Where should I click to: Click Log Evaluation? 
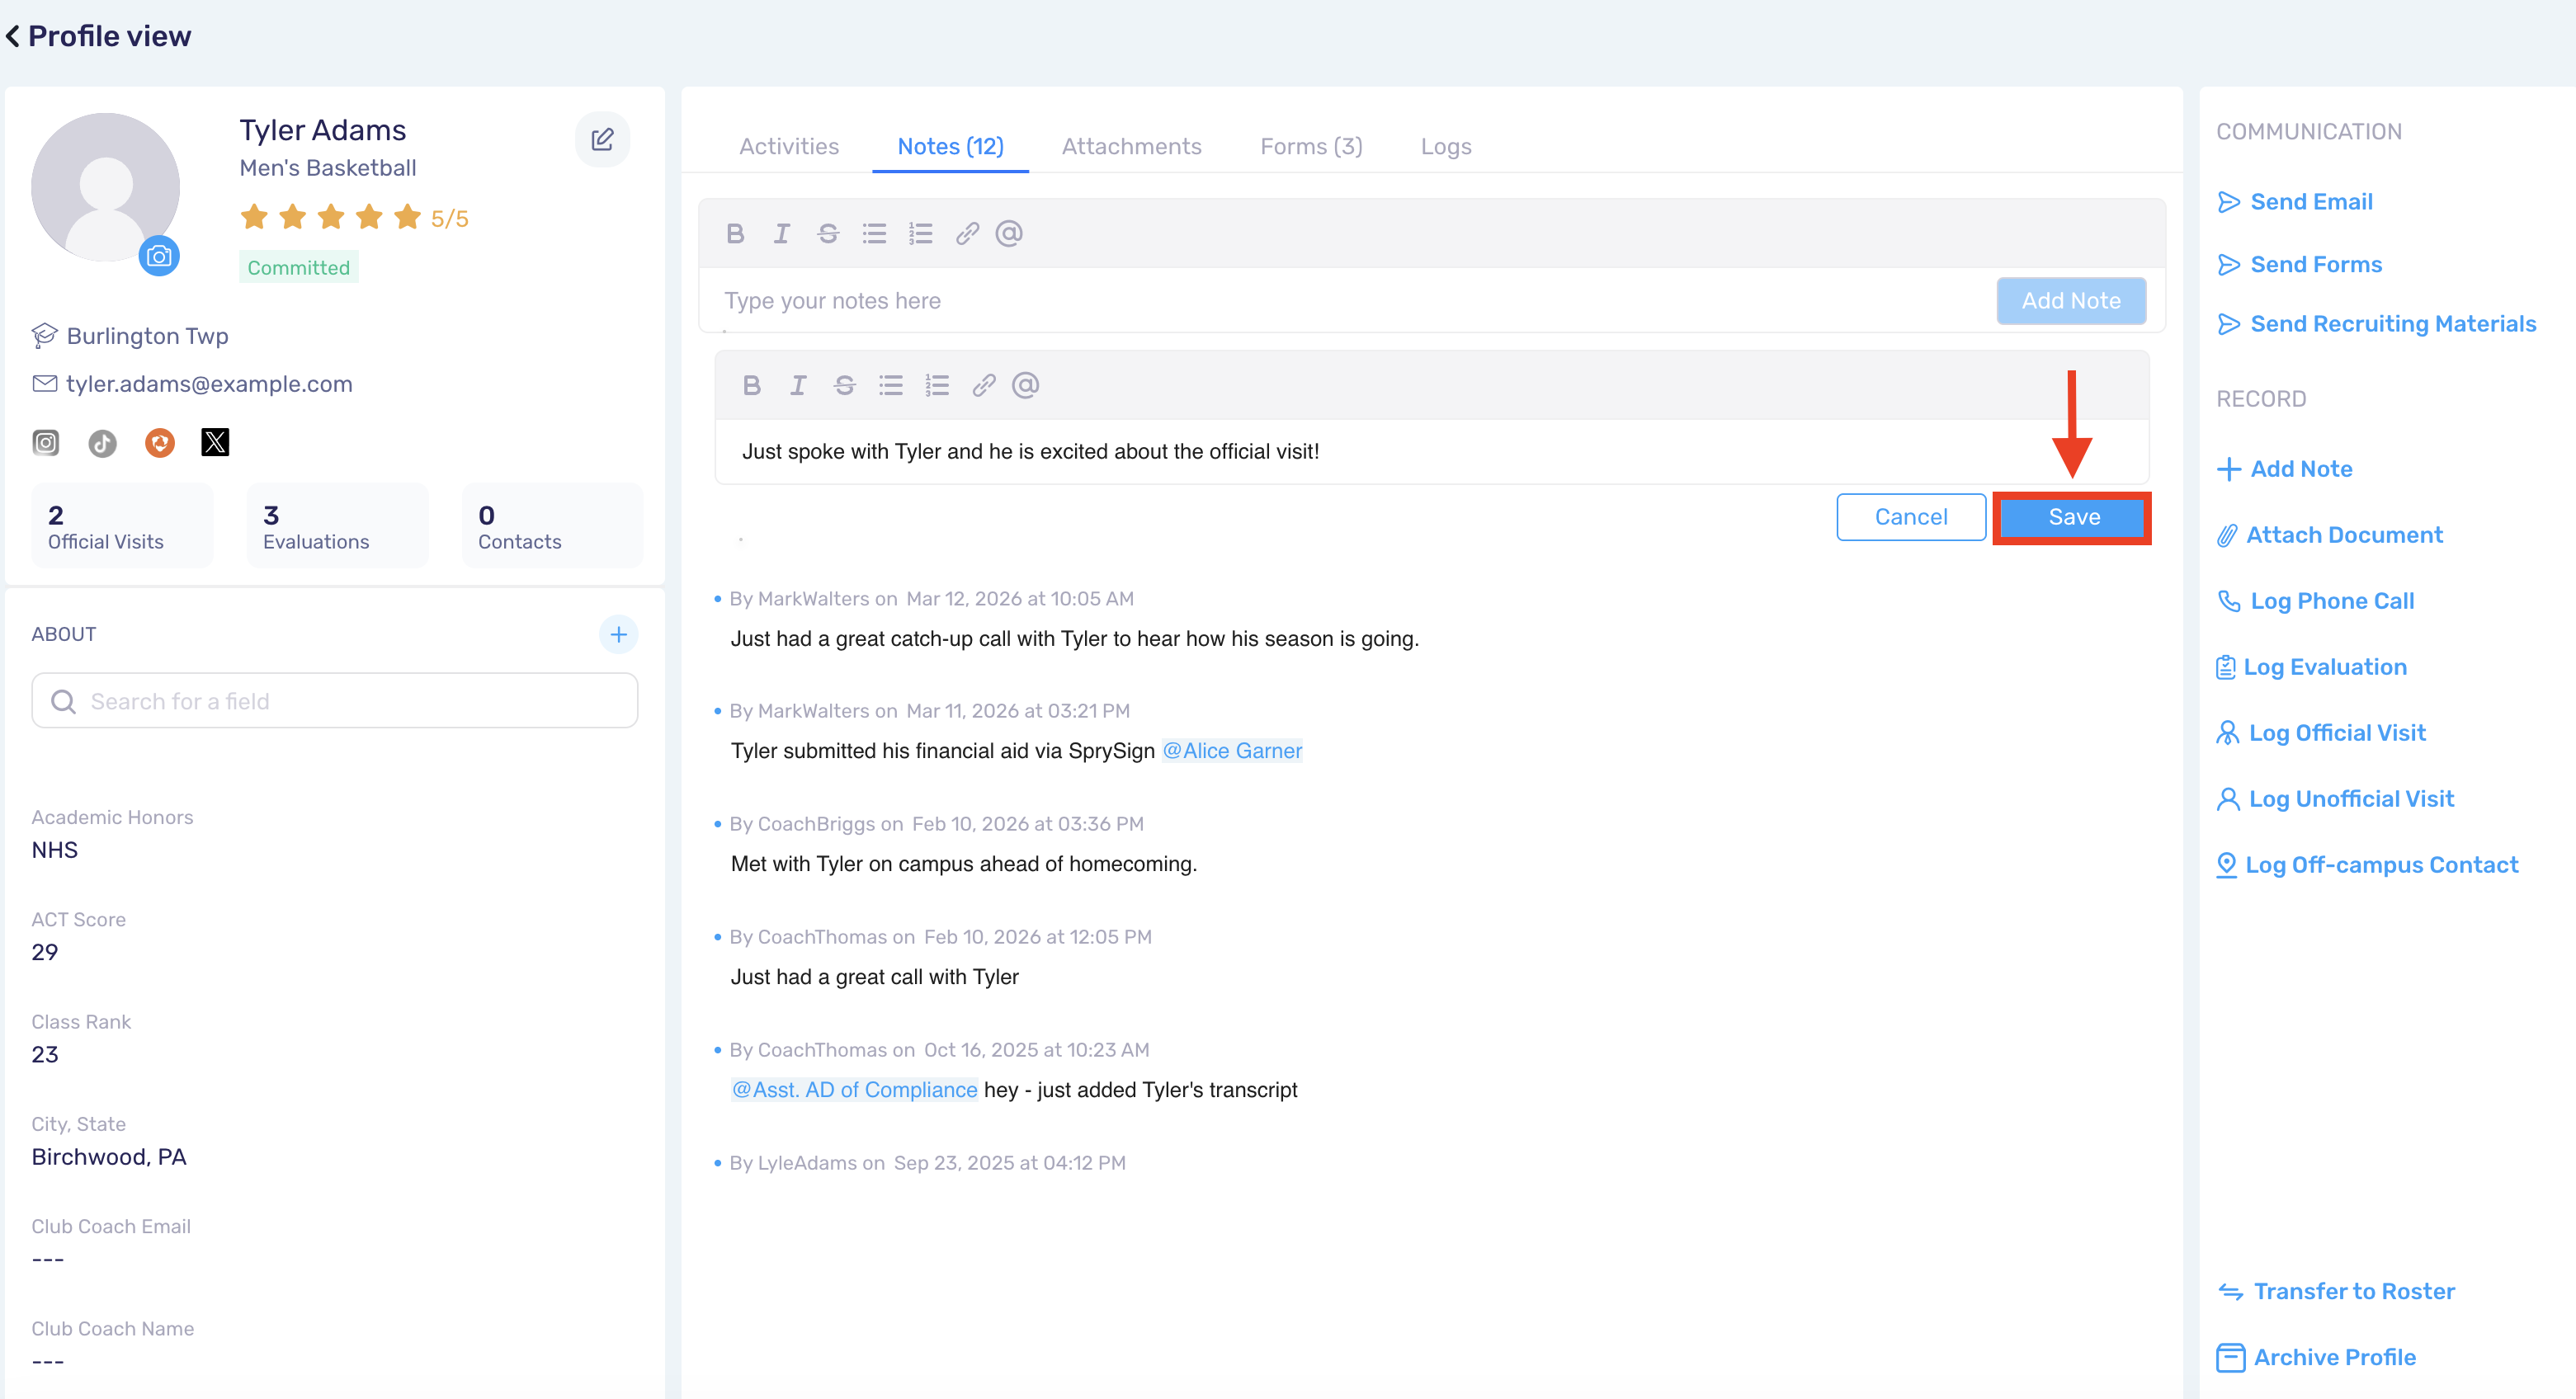coord(2312,667)
